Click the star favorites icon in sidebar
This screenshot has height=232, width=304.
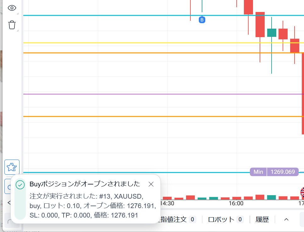pyautogui.click(x=12, y=167)
